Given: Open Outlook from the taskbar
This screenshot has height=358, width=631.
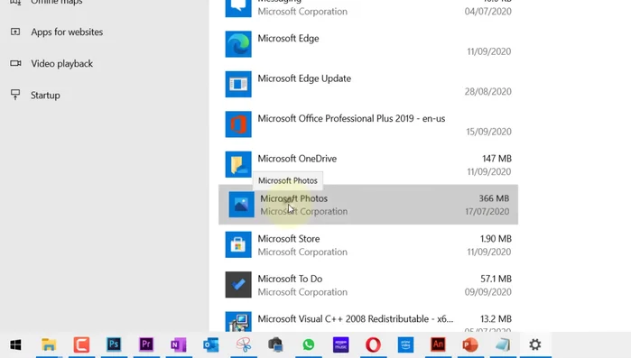Looking at the screenshot, I should pos(211,344).
